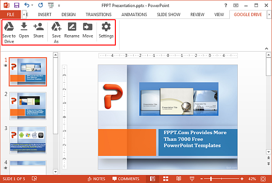Fit slide to current window
This screenshot has height=183, width=272.
coord(263,179)
